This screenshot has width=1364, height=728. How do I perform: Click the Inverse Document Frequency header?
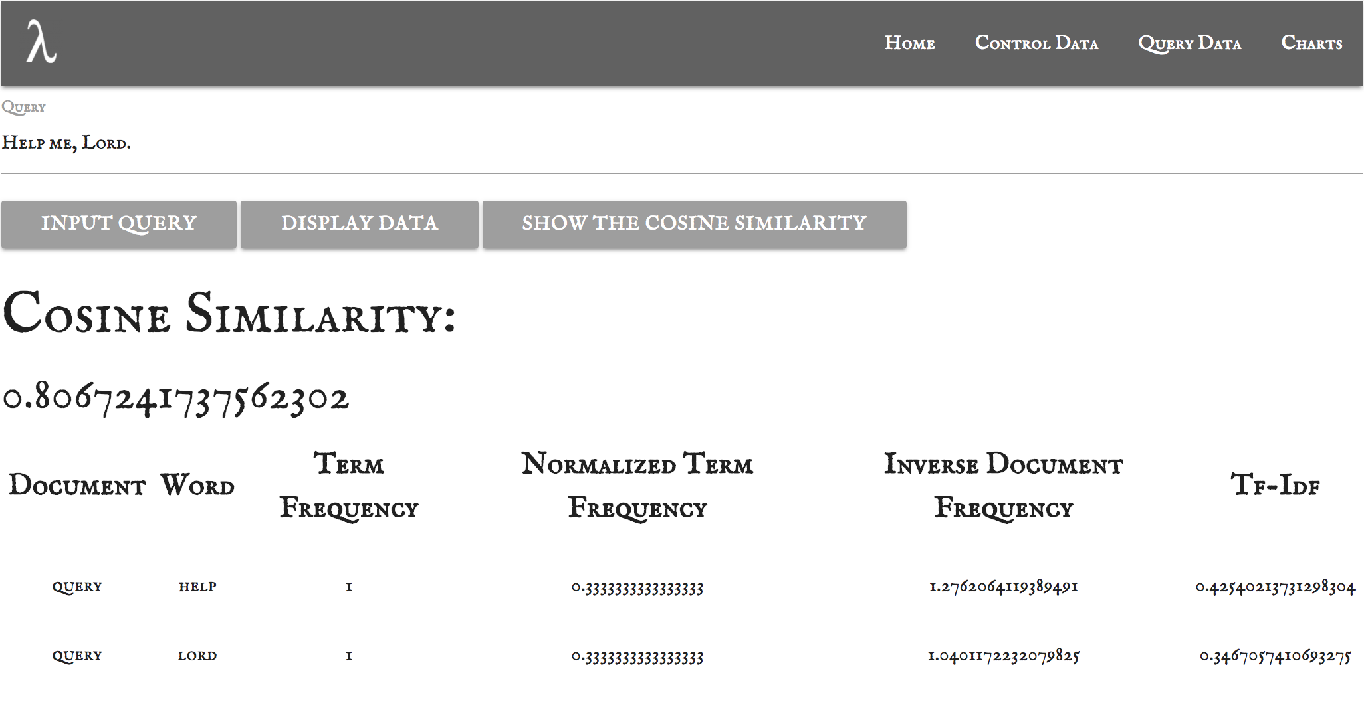[1003, 486]
